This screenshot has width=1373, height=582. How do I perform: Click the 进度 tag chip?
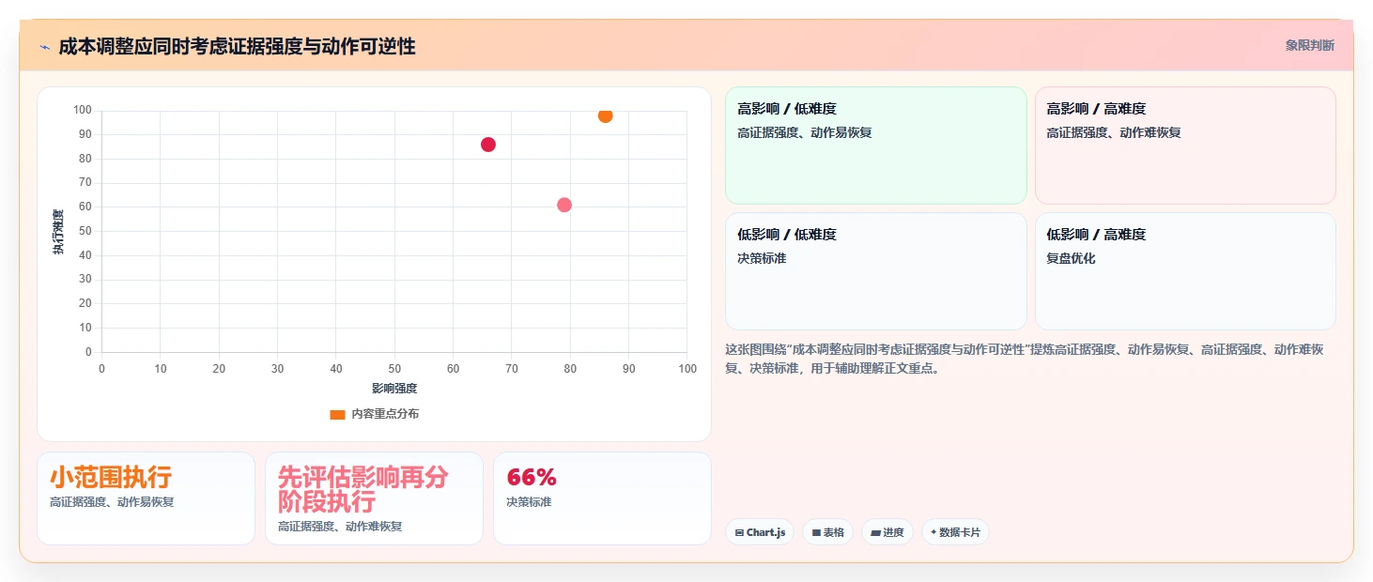pyautogui.click(x=887, y=532)
